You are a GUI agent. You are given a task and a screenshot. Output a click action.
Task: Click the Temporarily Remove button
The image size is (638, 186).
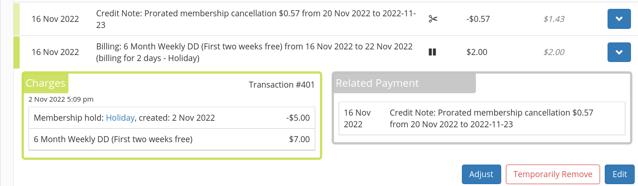(553, 174)
